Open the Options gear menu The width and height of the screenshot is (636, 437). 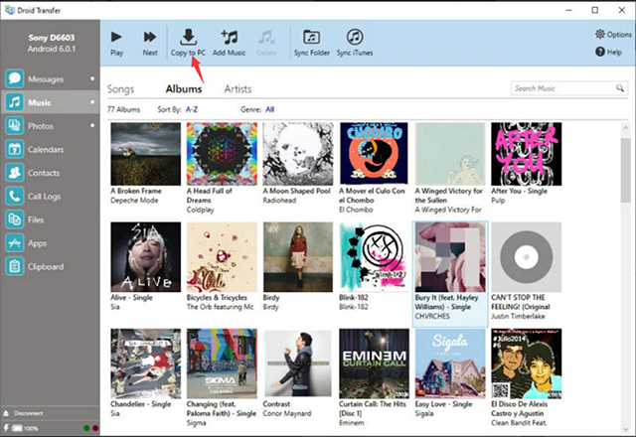click(x=613, y=35)
